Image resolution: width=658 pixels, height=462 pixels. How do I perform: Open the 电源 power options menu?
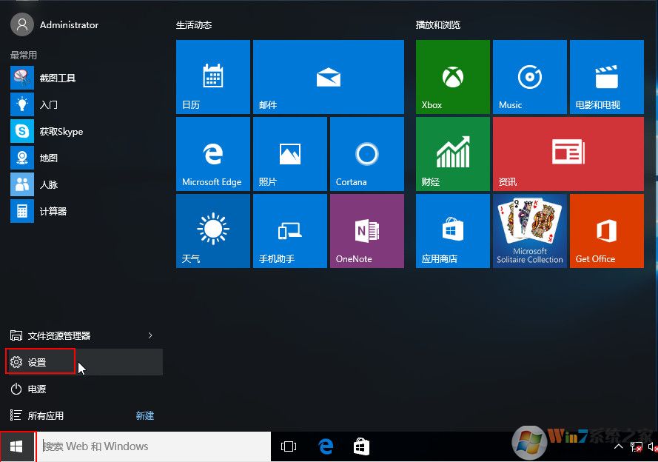[x=37, y=389]
